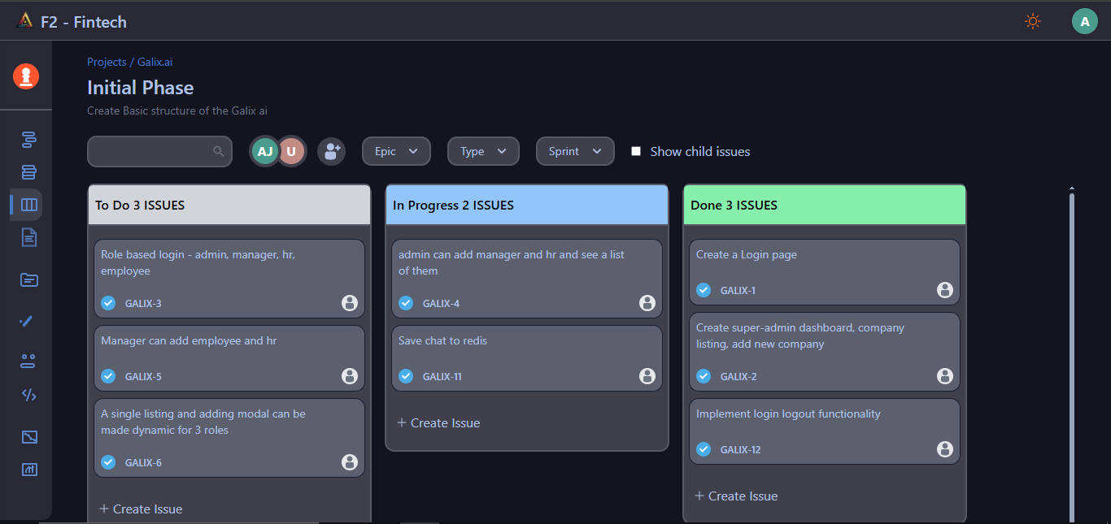
Task: Toggle light theme with the sun icon
Action: [x=1032, y=21]
